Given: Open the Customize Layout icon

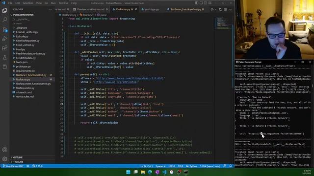Looking at the screenshot, I should 210,3.
